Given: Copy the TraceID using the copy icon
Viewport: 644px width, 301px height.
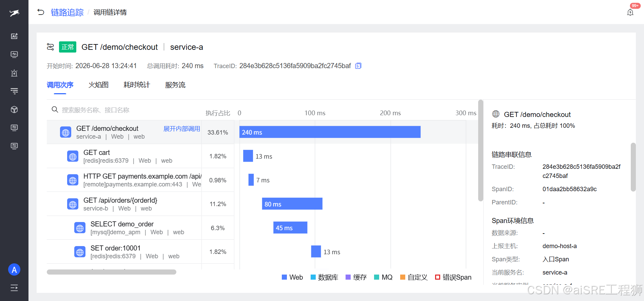Looking at the screenshot, I should coord(358,66).
